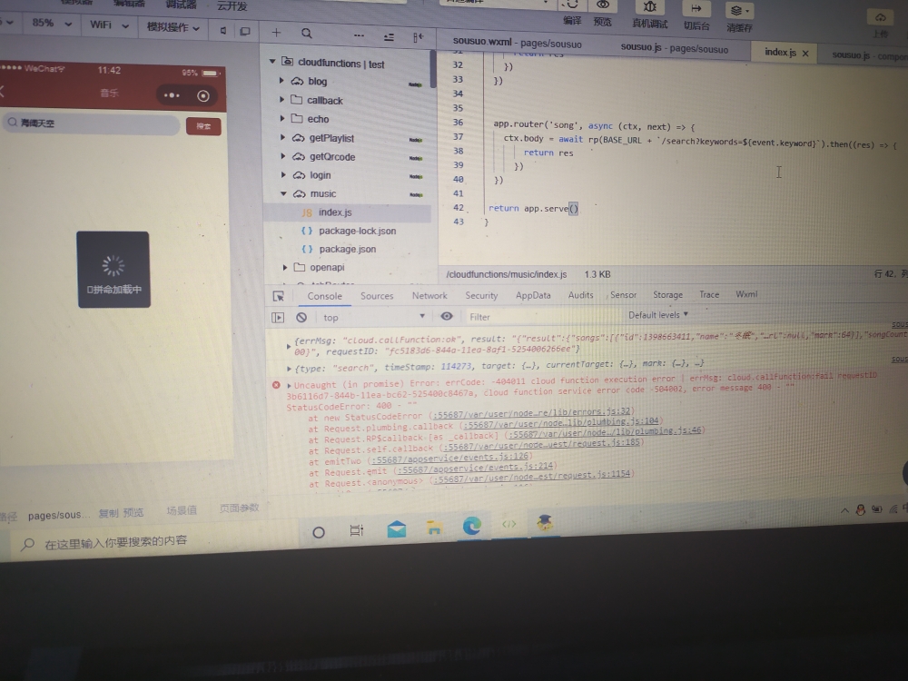Switch to the Trace tab

tap(709, 294)
